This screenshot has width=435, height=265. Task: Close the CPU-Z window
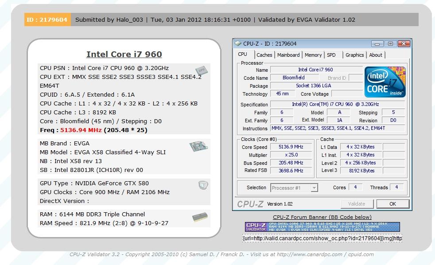(404, 43)
